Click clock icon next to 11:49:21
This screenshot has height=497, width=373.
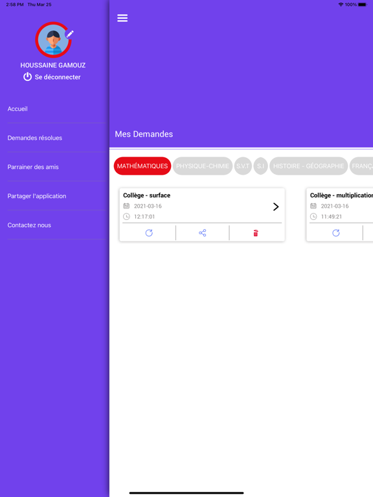313,217
